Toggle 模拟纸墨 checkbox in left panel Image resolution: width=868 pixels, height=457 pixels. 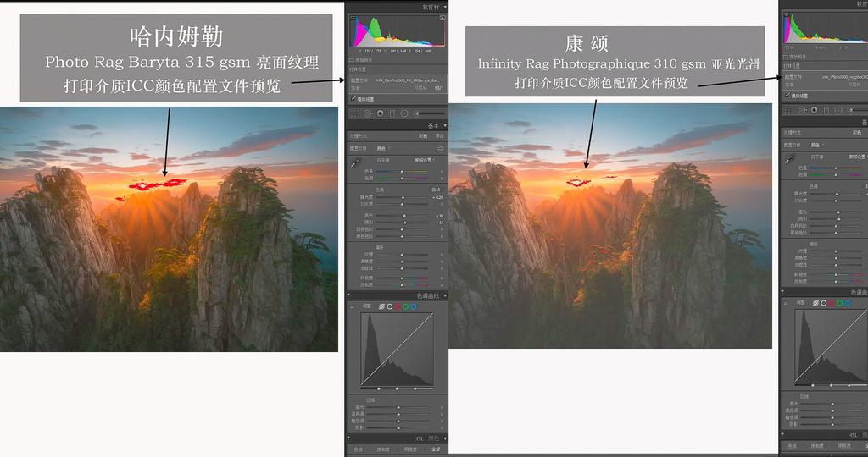click(x=353, y=99)
